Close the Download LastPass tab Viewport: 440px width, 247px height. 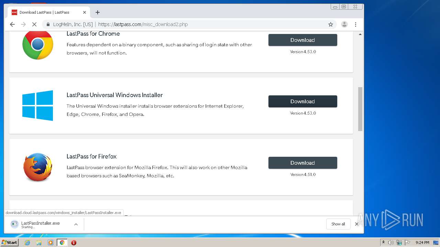85,12
